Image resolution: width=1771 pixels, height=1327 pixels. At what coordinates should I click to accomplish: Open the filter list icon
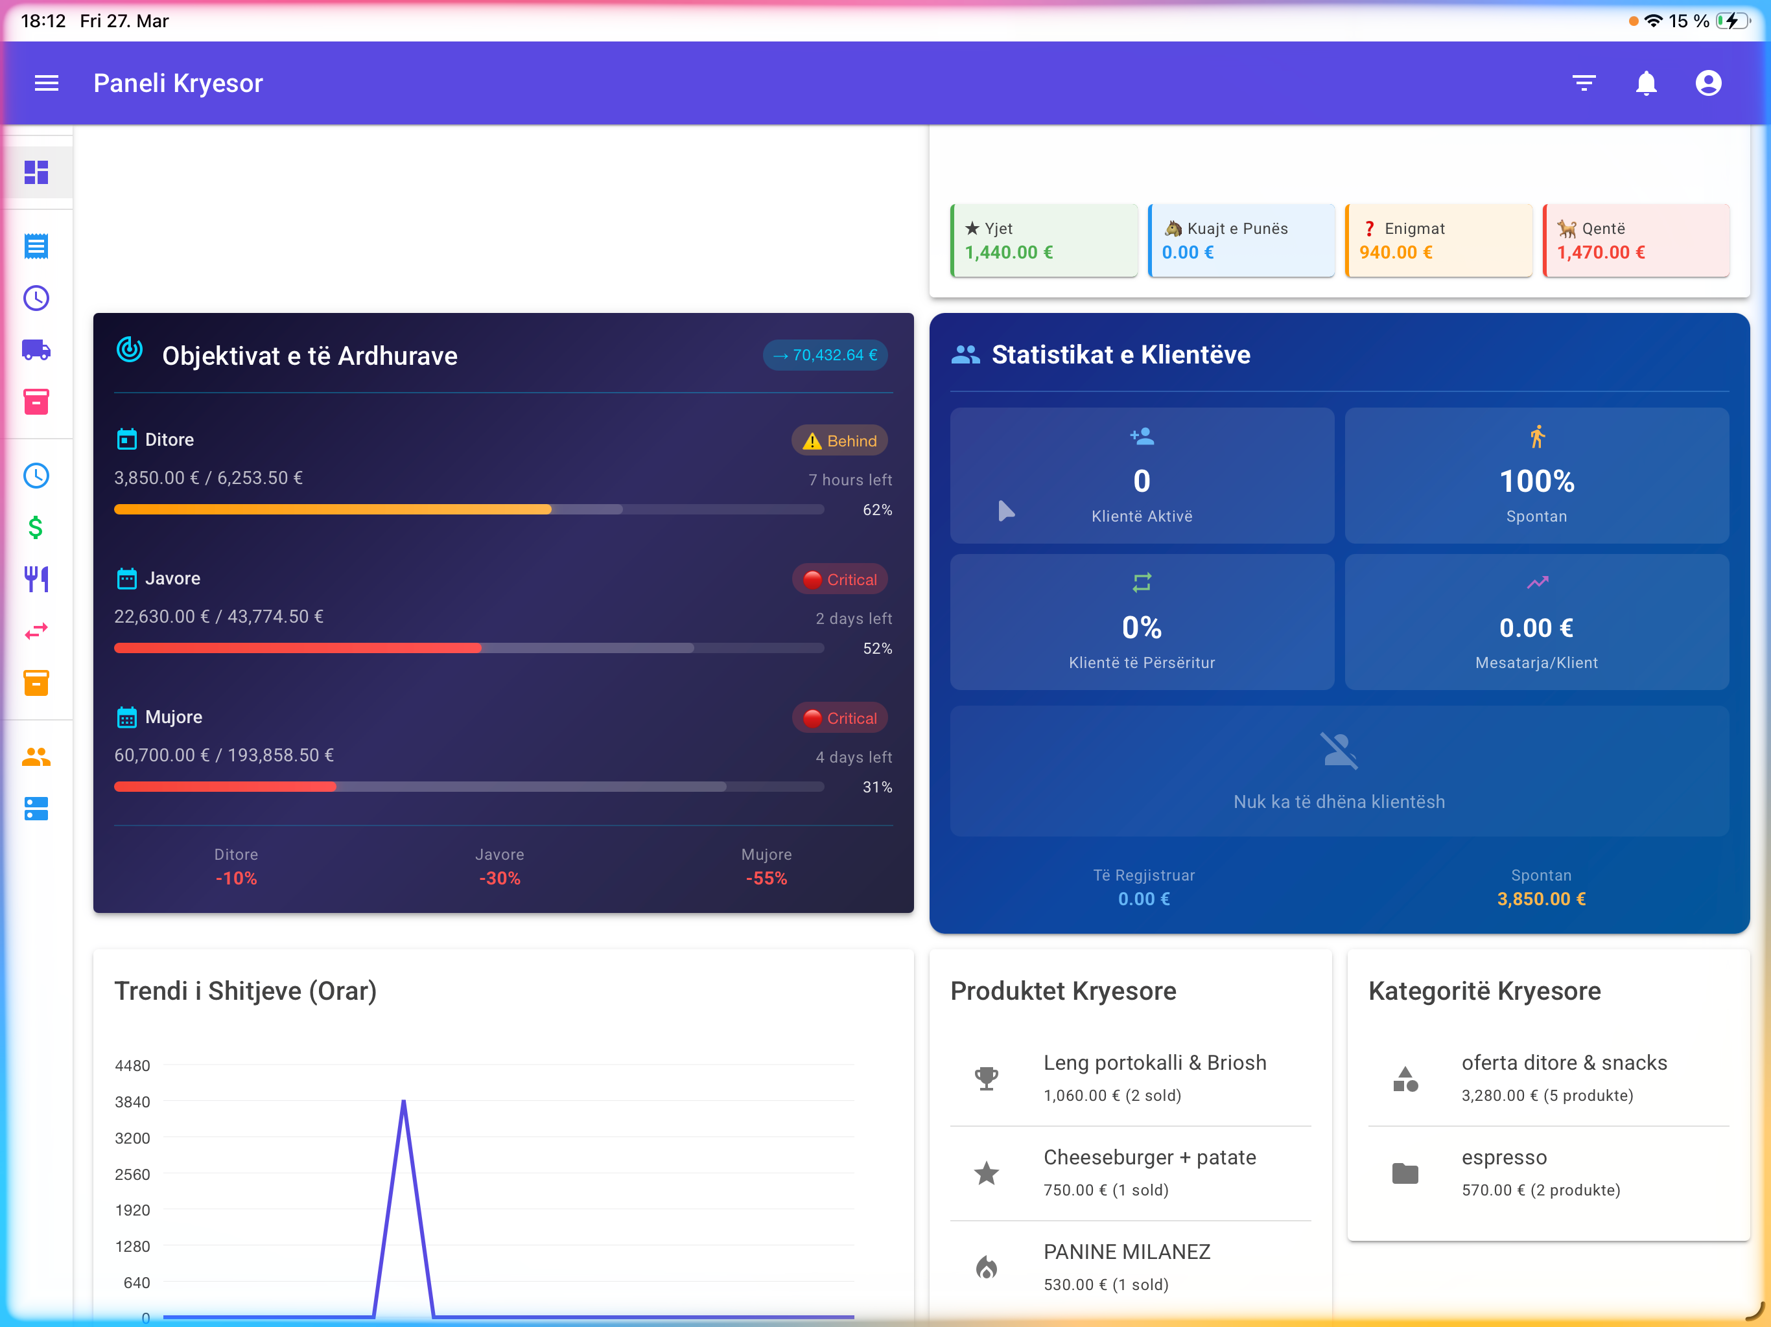1583,82
